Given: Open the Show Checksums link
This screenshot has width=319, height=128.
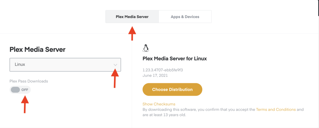Looking at the screenshot, I should (159, 104).
